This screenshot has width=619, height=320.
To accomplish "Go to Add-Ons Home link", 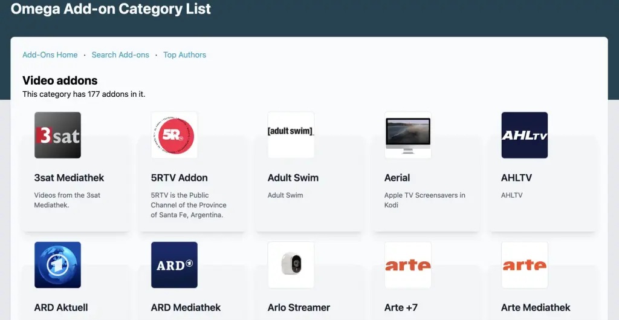I will coord(50,55).
